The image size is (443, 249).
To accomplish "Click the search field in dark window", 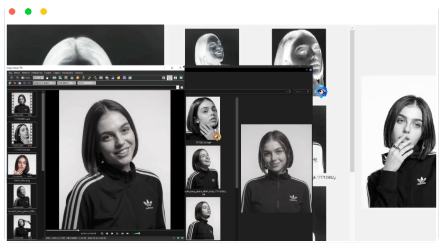I will coord(302,91).
